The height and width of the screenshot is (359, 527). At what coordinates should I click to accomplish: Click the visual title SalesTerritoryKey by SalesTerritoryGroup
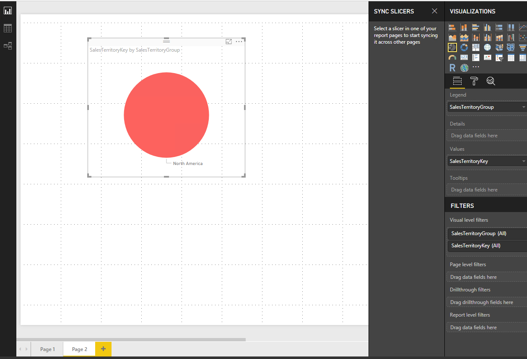click(135, 50)
